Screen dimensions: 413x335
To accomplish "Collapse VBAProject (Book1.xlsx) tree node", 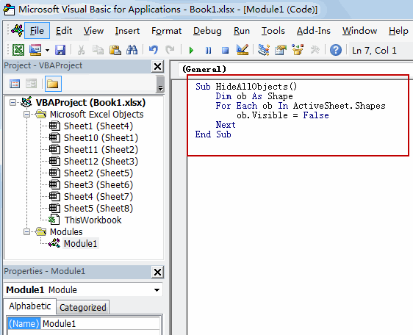I will click(x=12, y=102).
